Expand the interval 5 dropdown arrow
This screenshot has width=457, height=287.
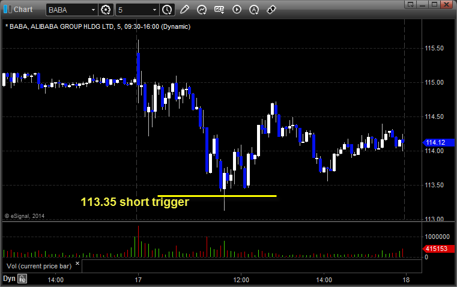click(155, 10)
